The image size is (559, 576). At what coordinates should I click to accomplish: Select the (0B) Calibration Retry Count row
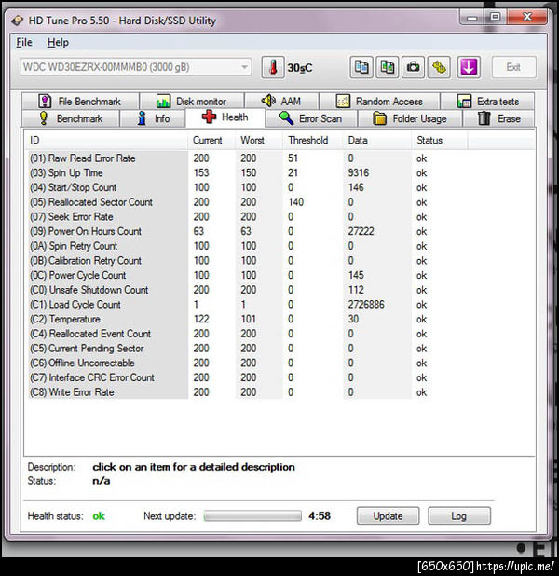coord(281,261)
